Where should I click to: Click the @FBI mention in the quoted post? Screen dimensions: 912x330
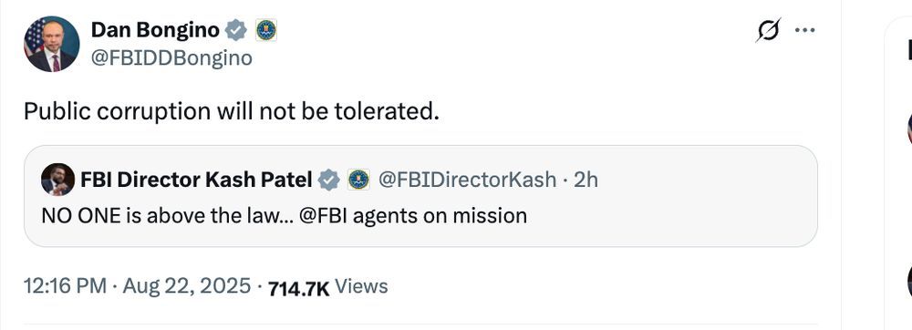click(323, 215)
